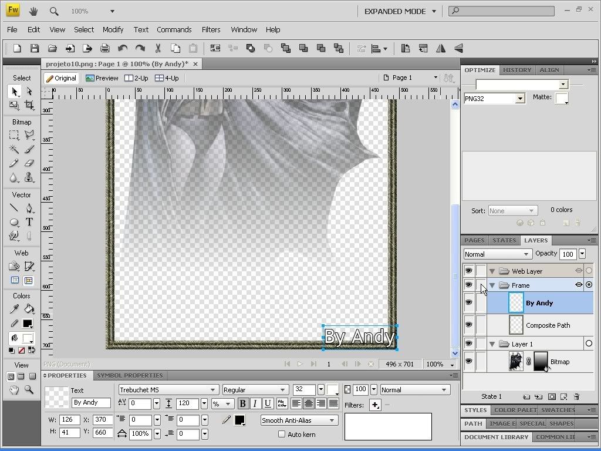
Task: Open the Commands menu
Action: [174, 29]
